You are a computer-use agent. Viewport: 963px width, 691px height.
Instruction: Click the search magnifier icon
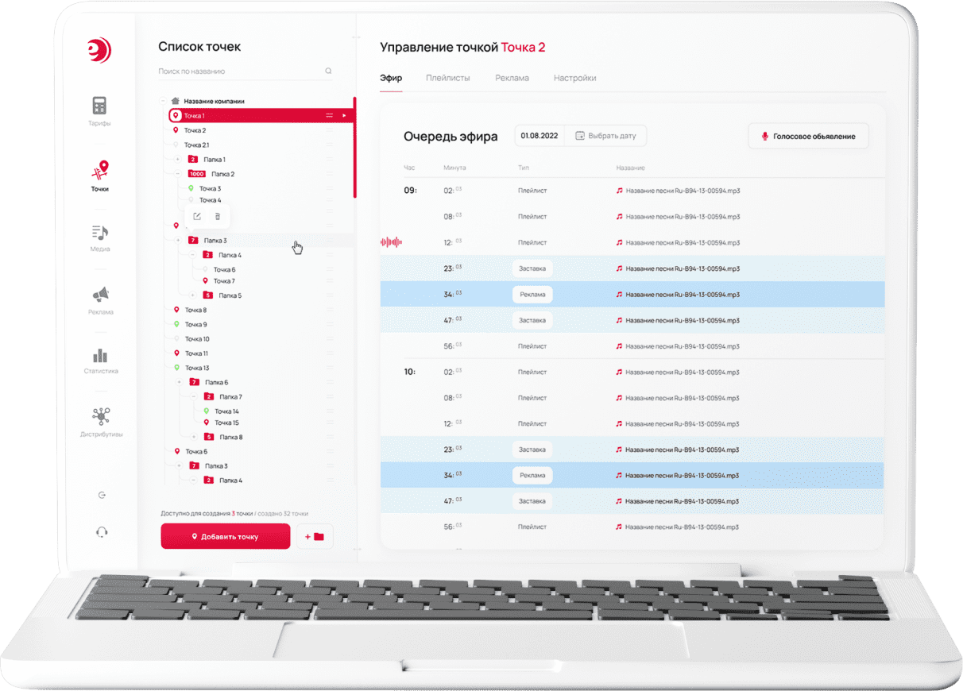coord(328,71)
